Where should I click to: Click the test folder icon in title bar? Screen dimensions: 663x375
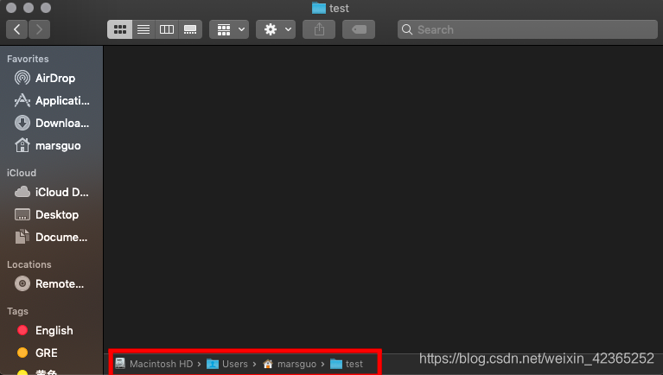(x=319, y=8)
